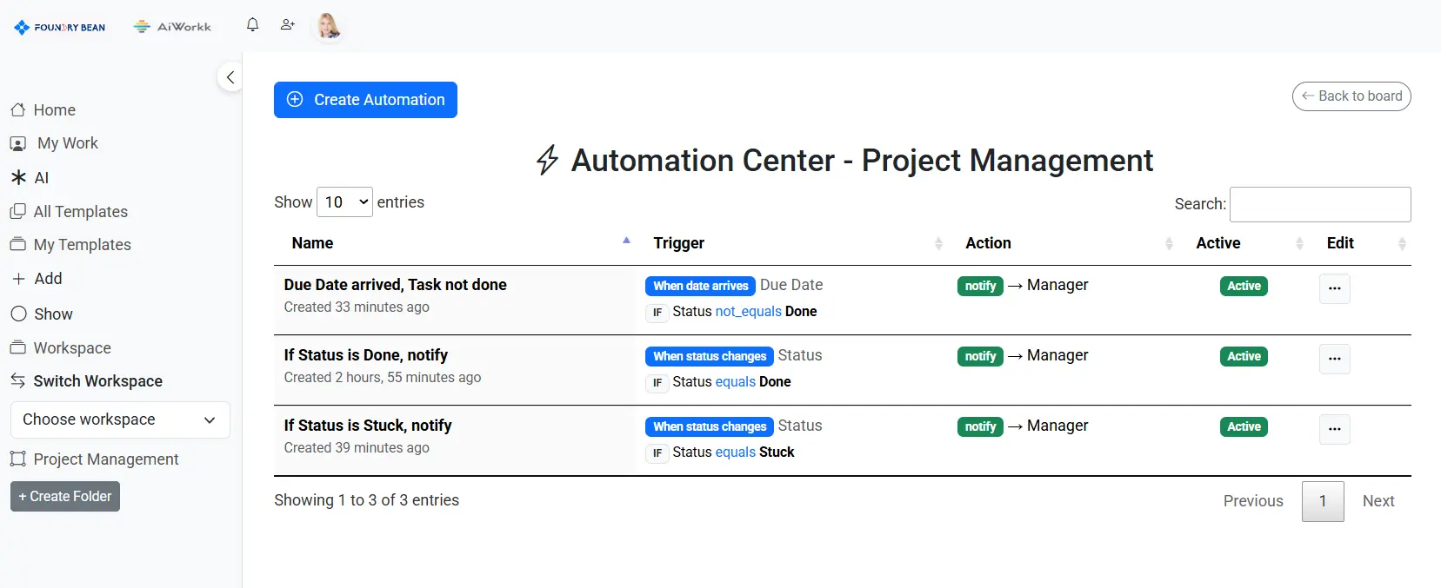Click 'When status changes' badge in Done row
This screenshot has height=588, width=1441.
tap(710, 356)
